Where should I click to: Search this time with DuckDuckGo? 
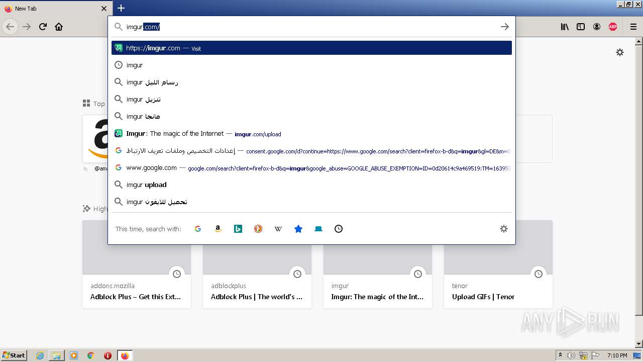point(258,229)
